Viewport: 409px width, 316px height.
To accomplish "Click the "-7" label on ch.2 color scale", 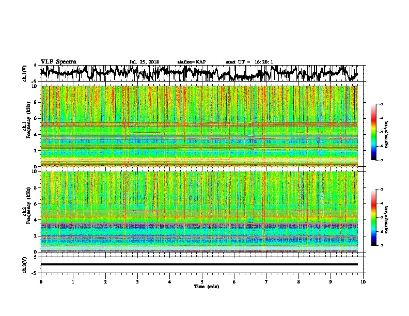I will [381, 245].
